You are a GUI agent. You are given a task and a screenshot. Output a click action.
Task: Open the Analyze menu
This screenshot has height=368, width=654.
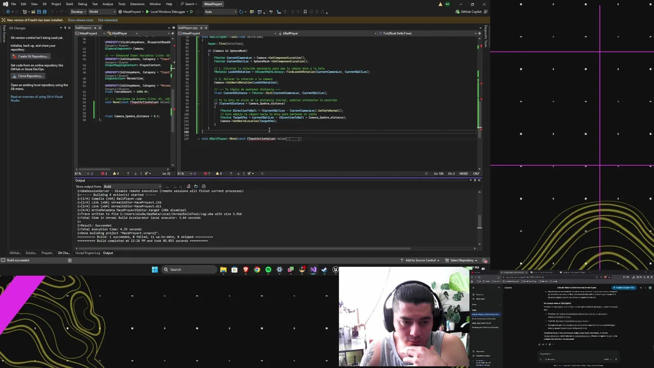[108, 4]
